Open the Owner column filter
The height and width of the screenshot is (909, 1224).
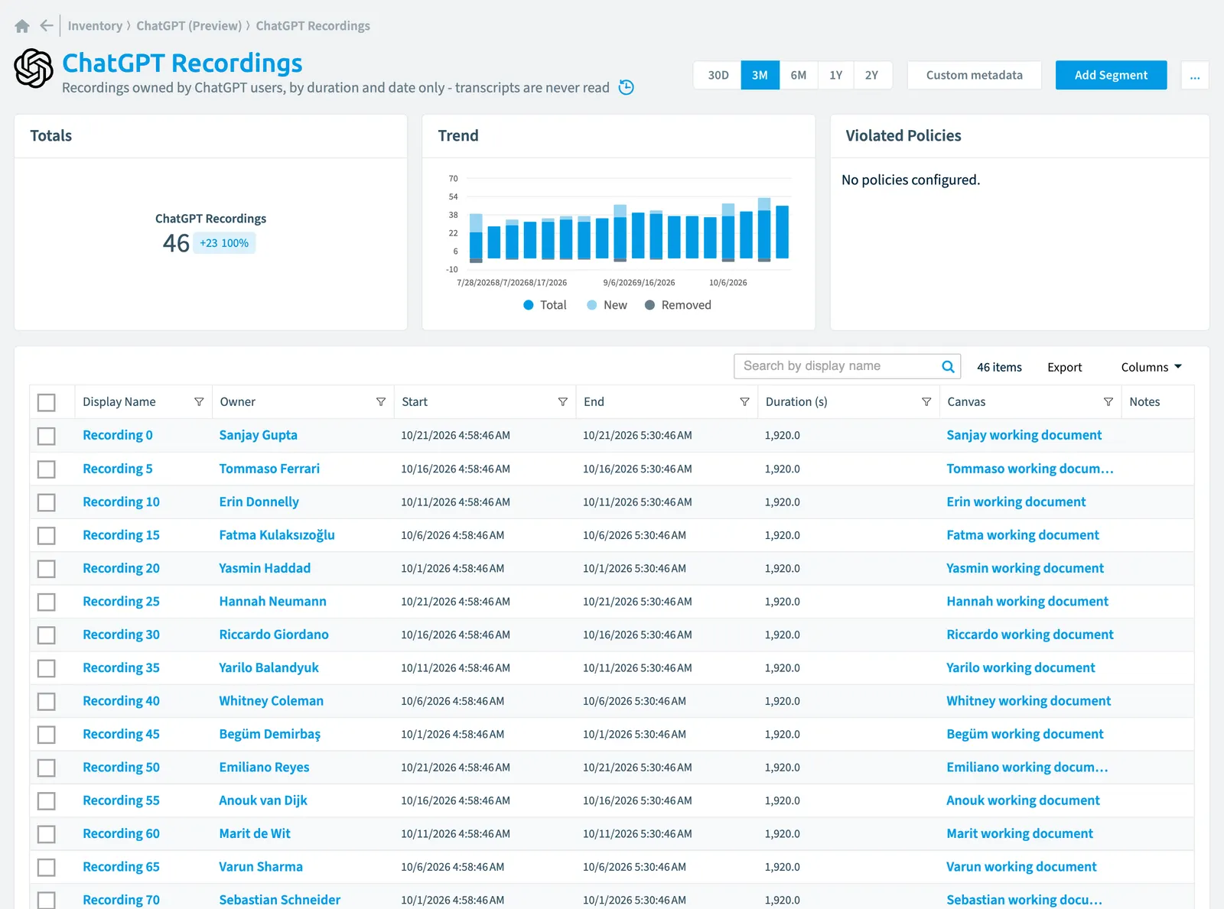click(380, 402)
